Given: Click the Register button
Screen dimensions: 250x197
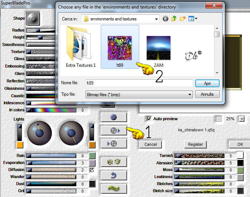Looking at the screenshot, I should pyautogui.click(x=196, y=144).
